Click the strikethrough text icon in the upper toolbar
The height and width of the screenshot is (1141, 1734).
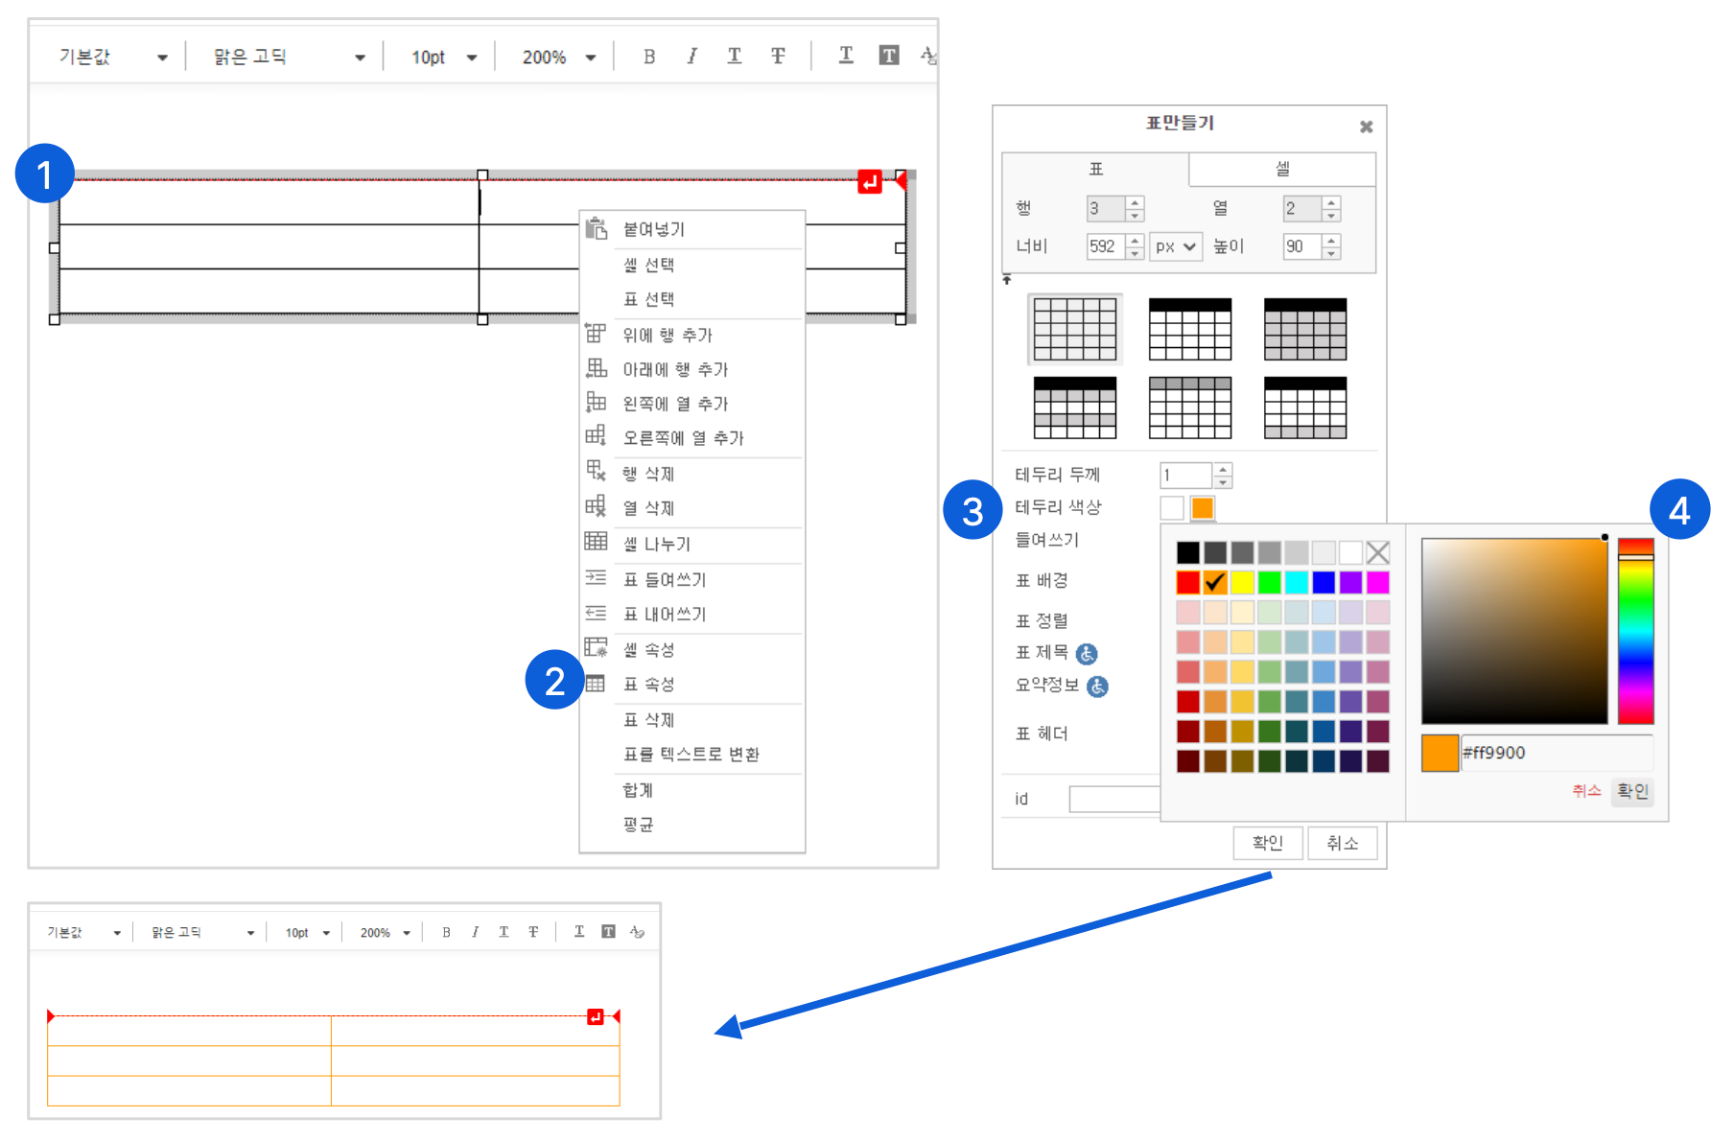[x=778, y=57]
